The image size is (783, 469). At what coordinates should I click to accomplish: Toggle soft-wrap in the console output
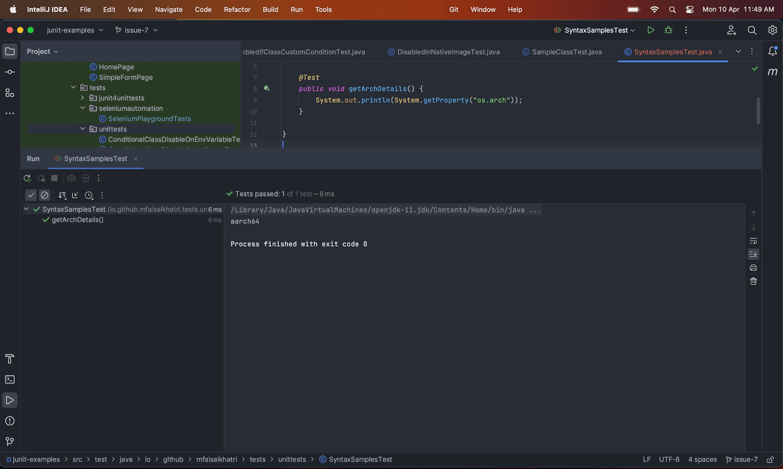pyautogui.click(x=753, y=241)
